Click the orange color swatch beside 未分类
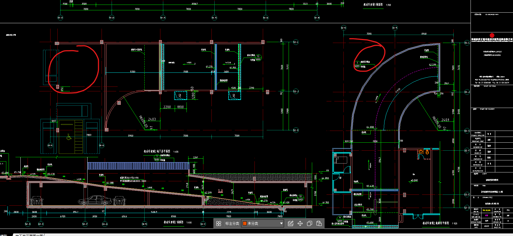The image size is (513, 236). click(245, 223)
